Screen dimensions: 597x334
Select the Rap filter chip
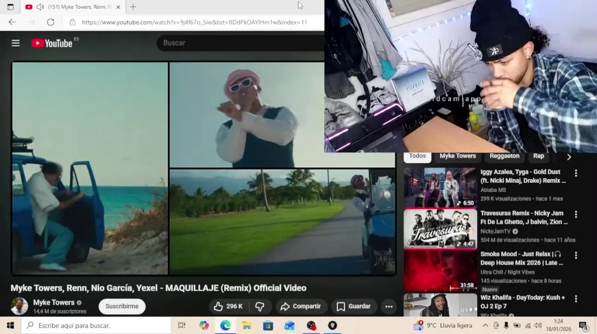538,156
